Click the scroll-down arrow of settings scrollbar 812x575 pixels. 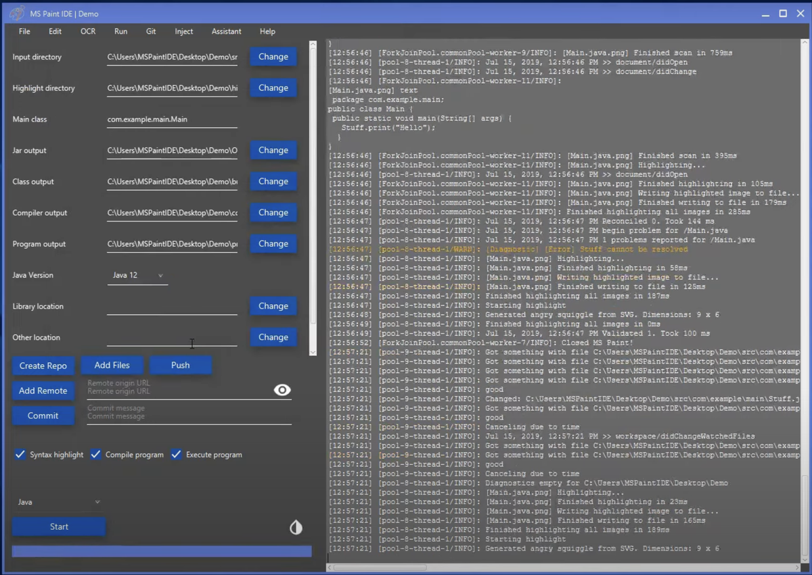[313, 352]
